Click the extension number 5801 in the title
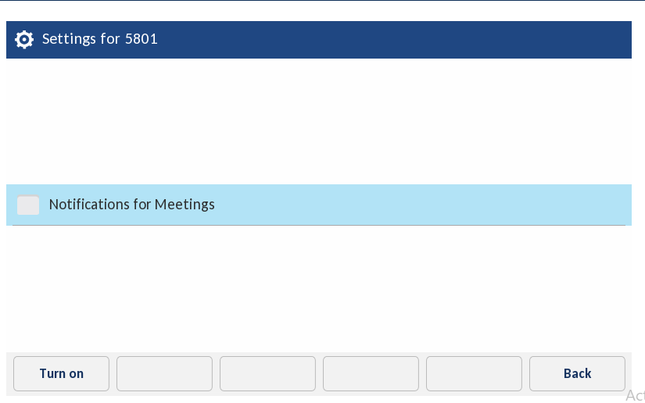This screenshot has width=645, height=403. pos(142,38)
